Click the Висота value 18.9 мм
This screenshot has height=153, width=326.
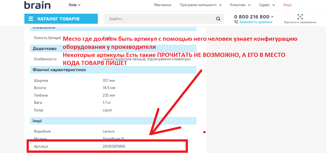tap(109, 88)
